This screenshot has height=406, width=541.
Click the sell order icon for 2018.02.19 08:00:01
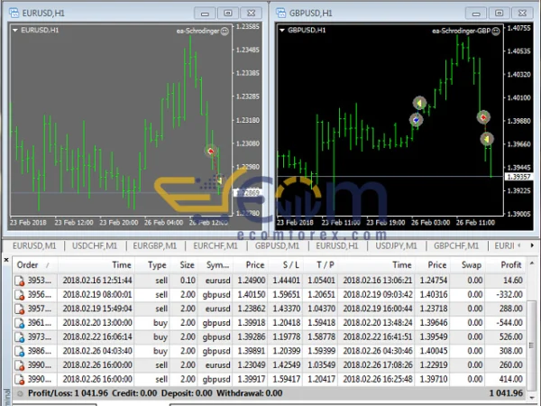pos(20,295)
